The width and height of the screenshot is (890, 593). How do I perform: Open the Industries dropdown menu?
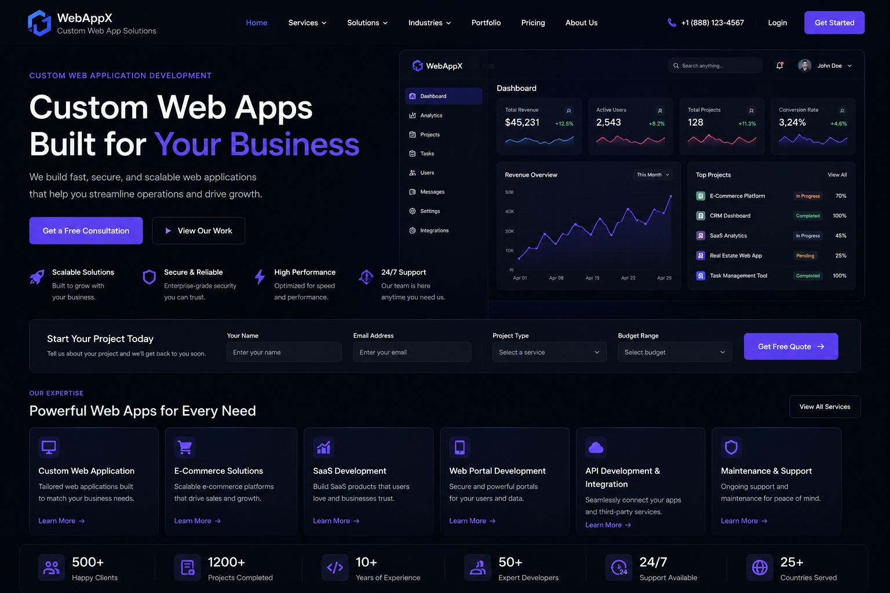[429, 23]
